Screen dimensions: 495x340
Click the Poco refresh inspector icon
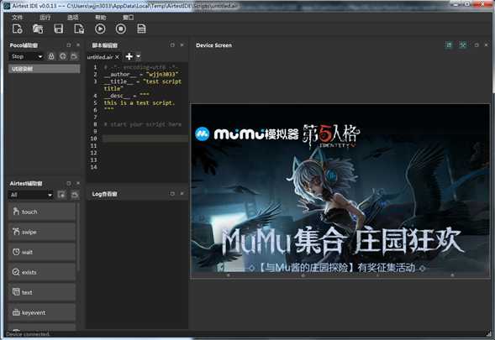[x=63, y=56]
